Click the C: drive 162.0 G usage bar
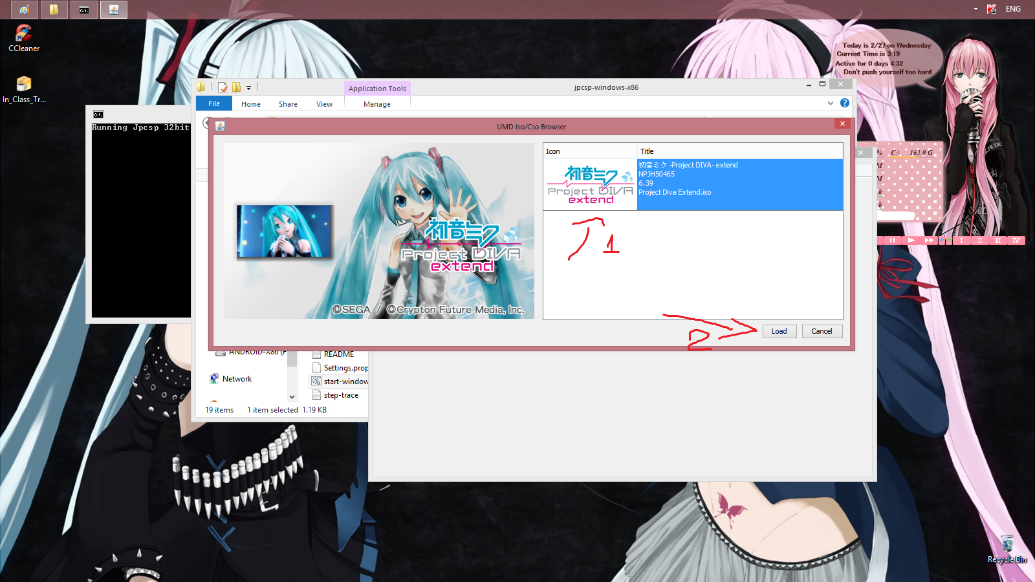Image resolution: width=1035 pixels, height=582 pixels. (912, 153)
